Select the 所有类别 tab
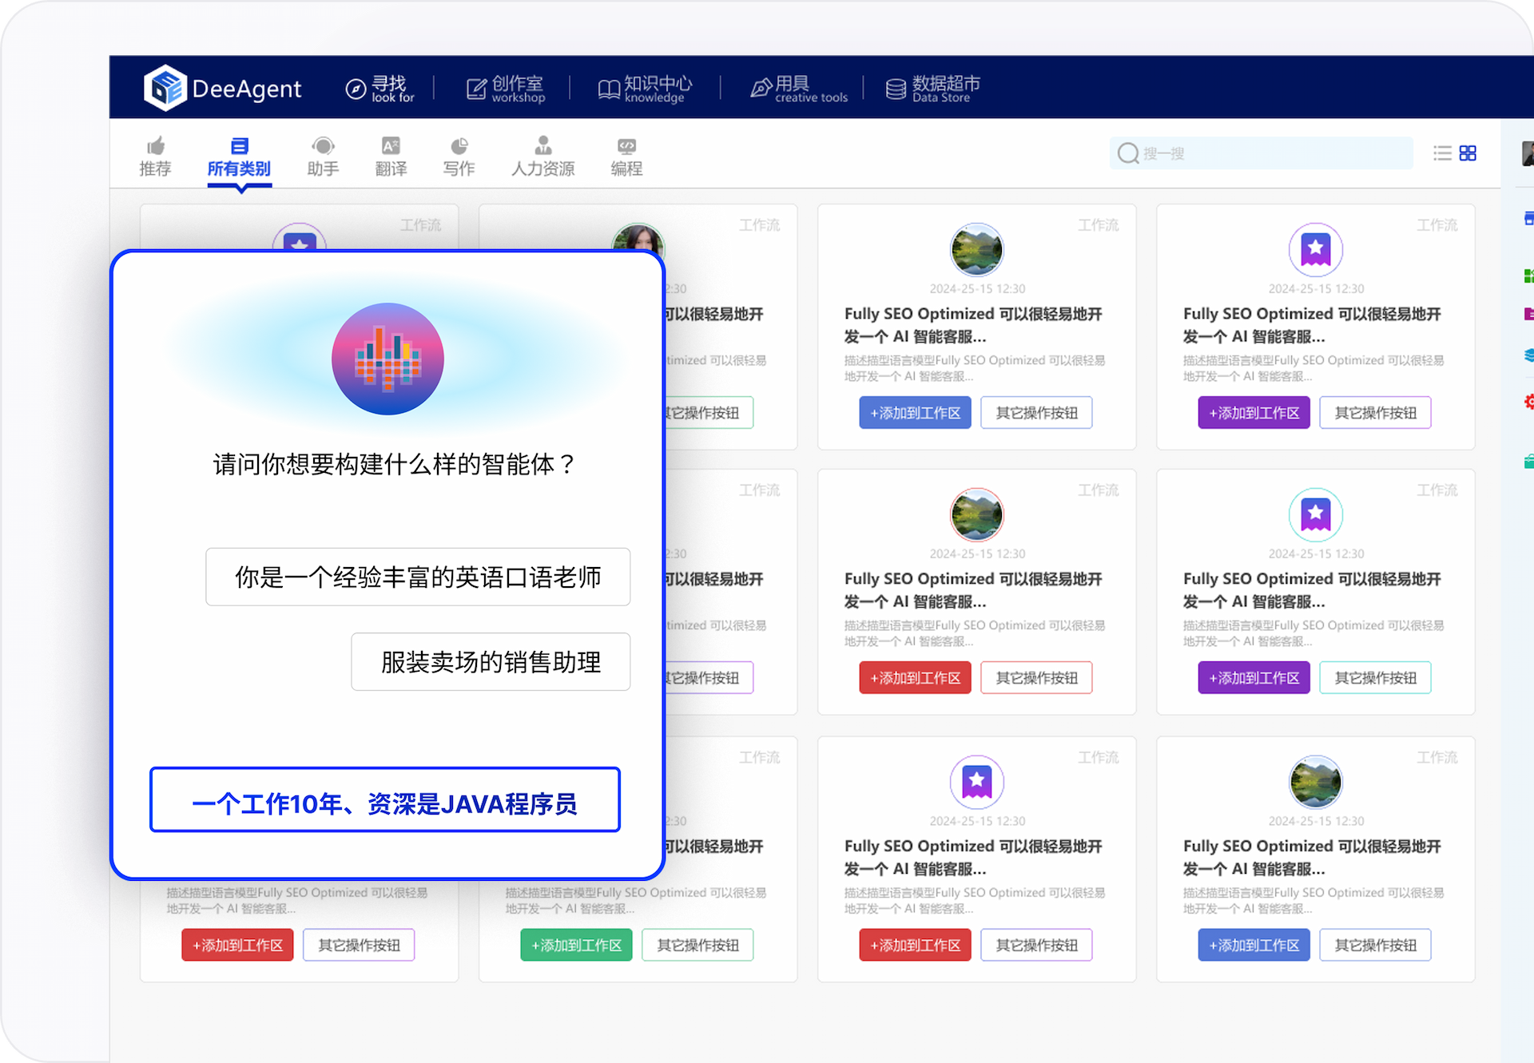The height and width of the screenshot is (1063, 1534). [x=239, y=157]
